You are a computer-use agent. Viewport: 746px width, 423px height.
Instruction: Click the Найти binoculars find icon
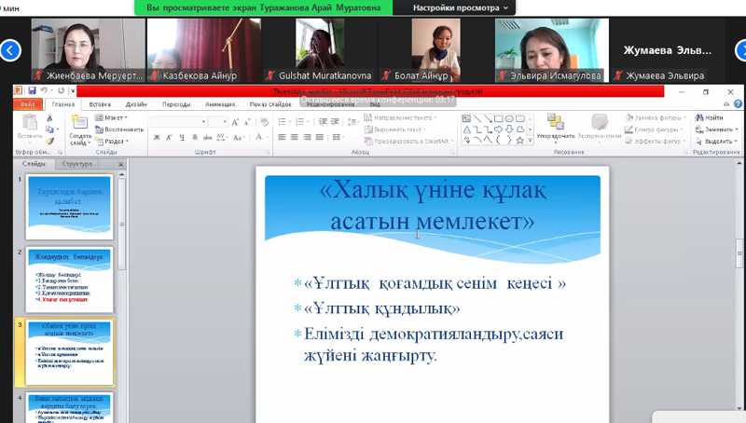click(709, 118)
